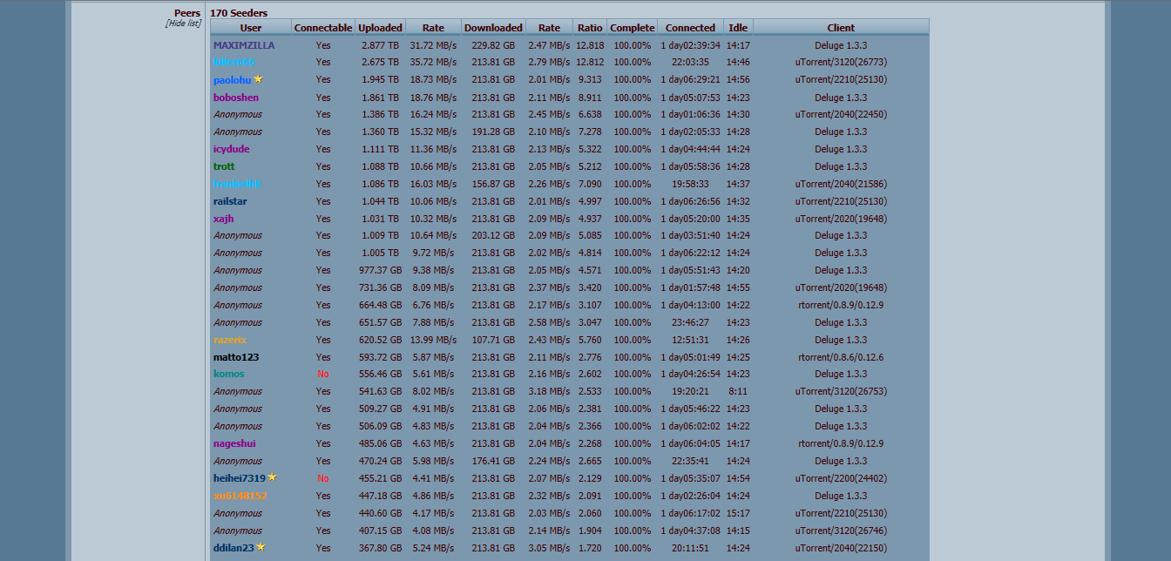
Task: Click connected time 12:51:31
Action: point(690,340)
